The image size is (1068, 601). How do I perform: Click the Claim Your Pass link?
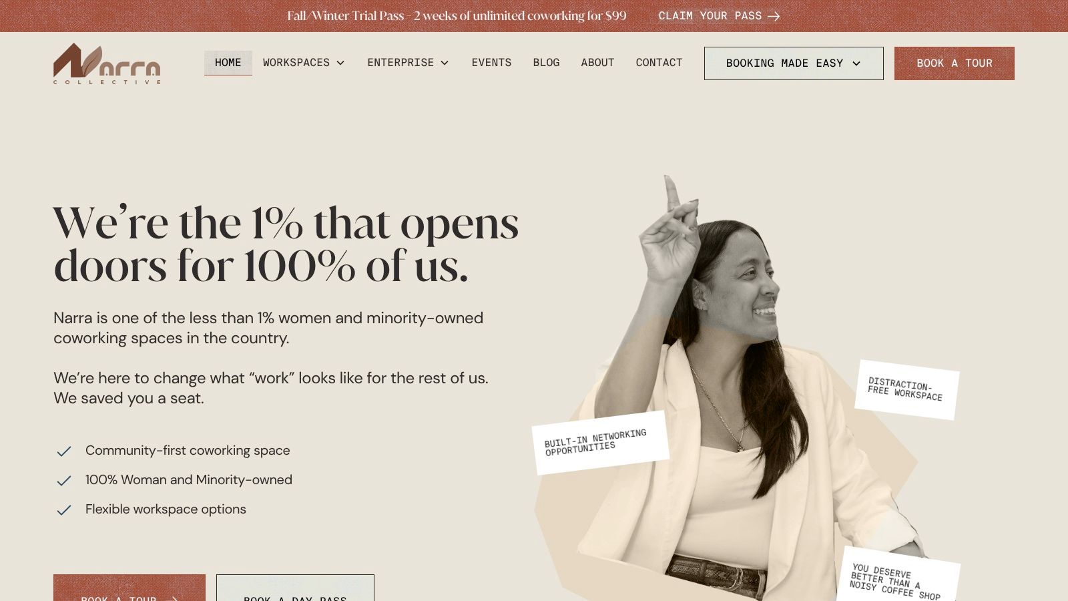point(719,16)
